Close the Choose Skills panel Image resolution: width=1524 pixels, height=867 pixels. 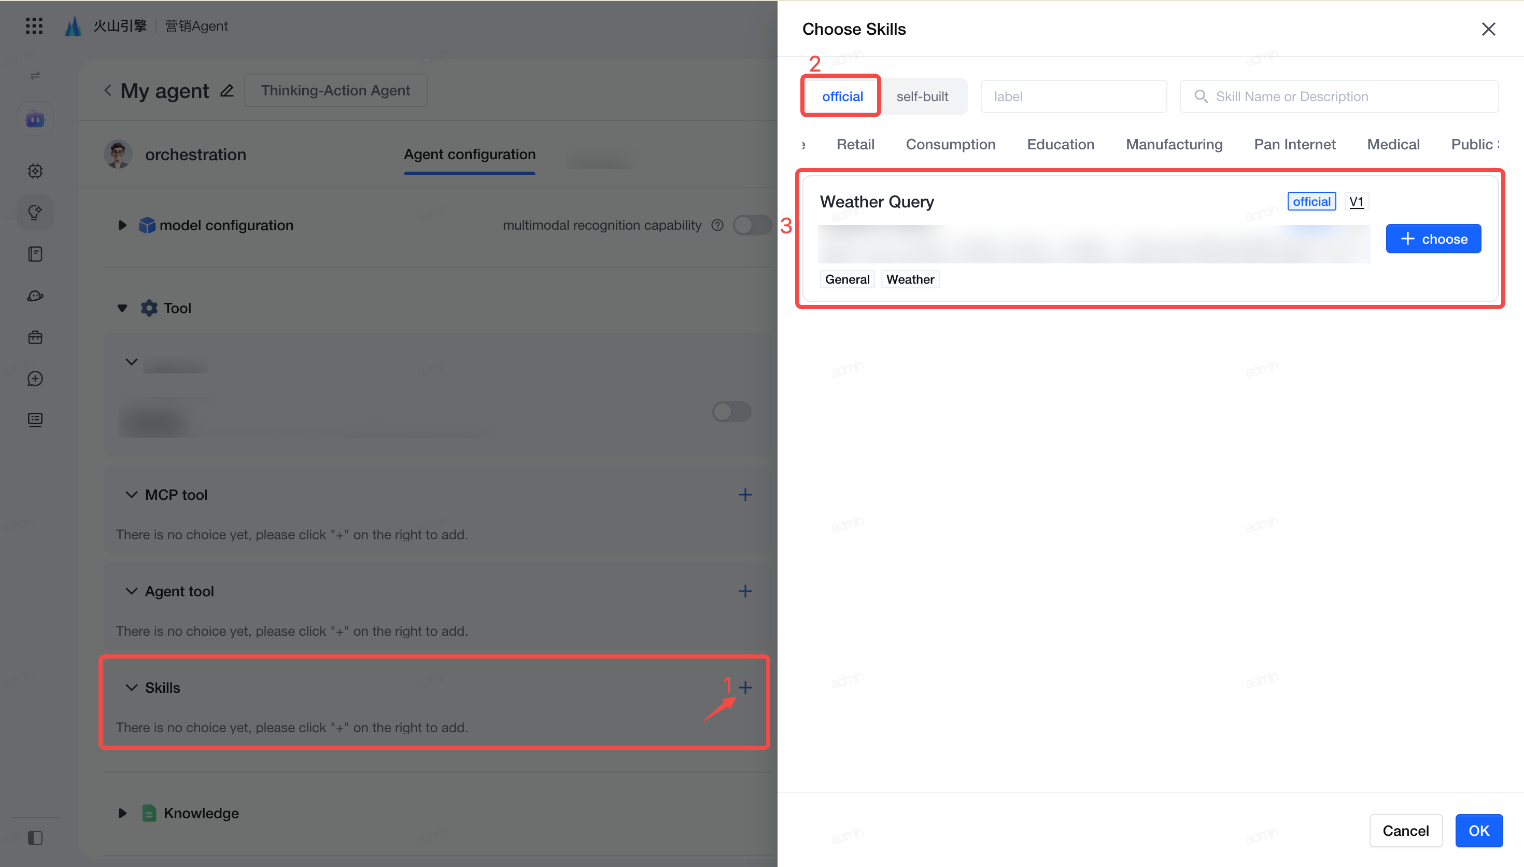point(1488,29)
